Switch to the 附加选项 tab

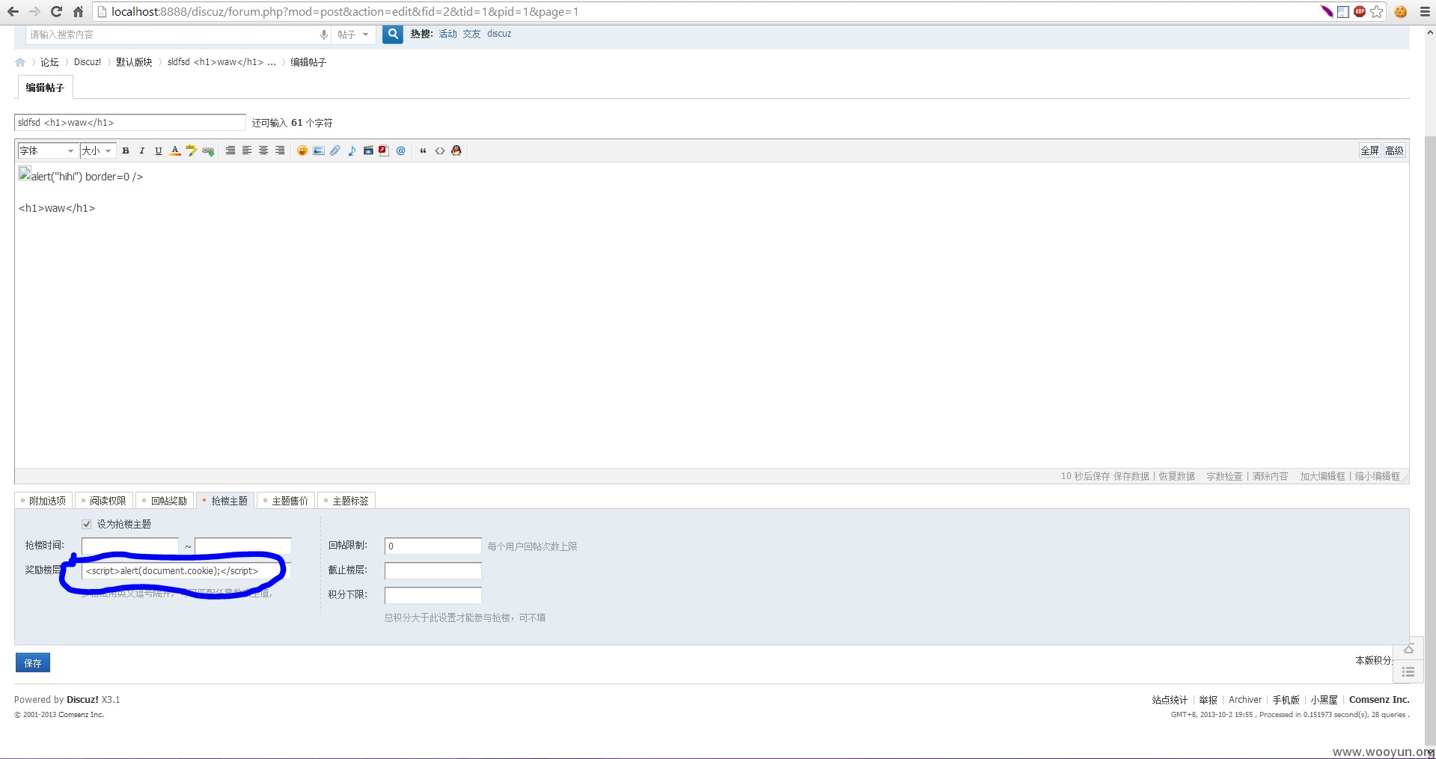click(x=43, y=501)
